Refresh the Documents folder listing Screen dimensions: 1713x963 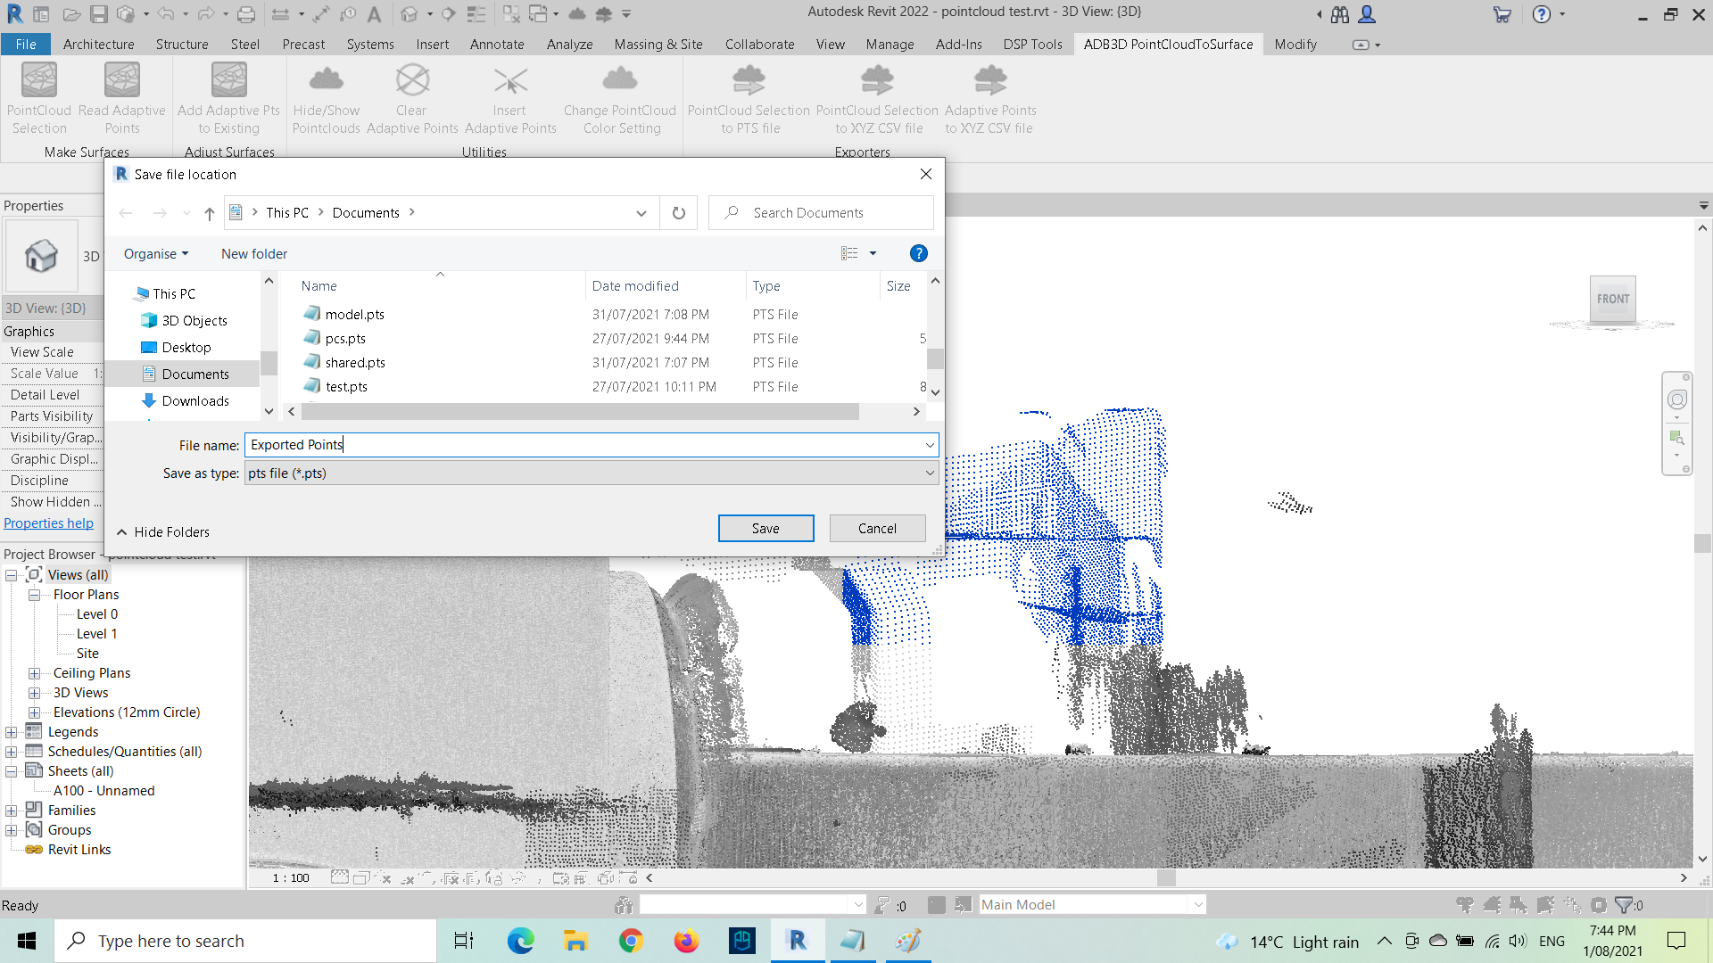[x=678, y=213]
